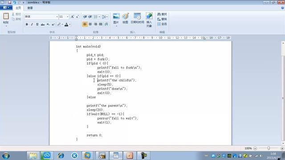Viewport: 285px width, 160px height.
Task: Insert date and time
Action: click(x=138, y=18)
